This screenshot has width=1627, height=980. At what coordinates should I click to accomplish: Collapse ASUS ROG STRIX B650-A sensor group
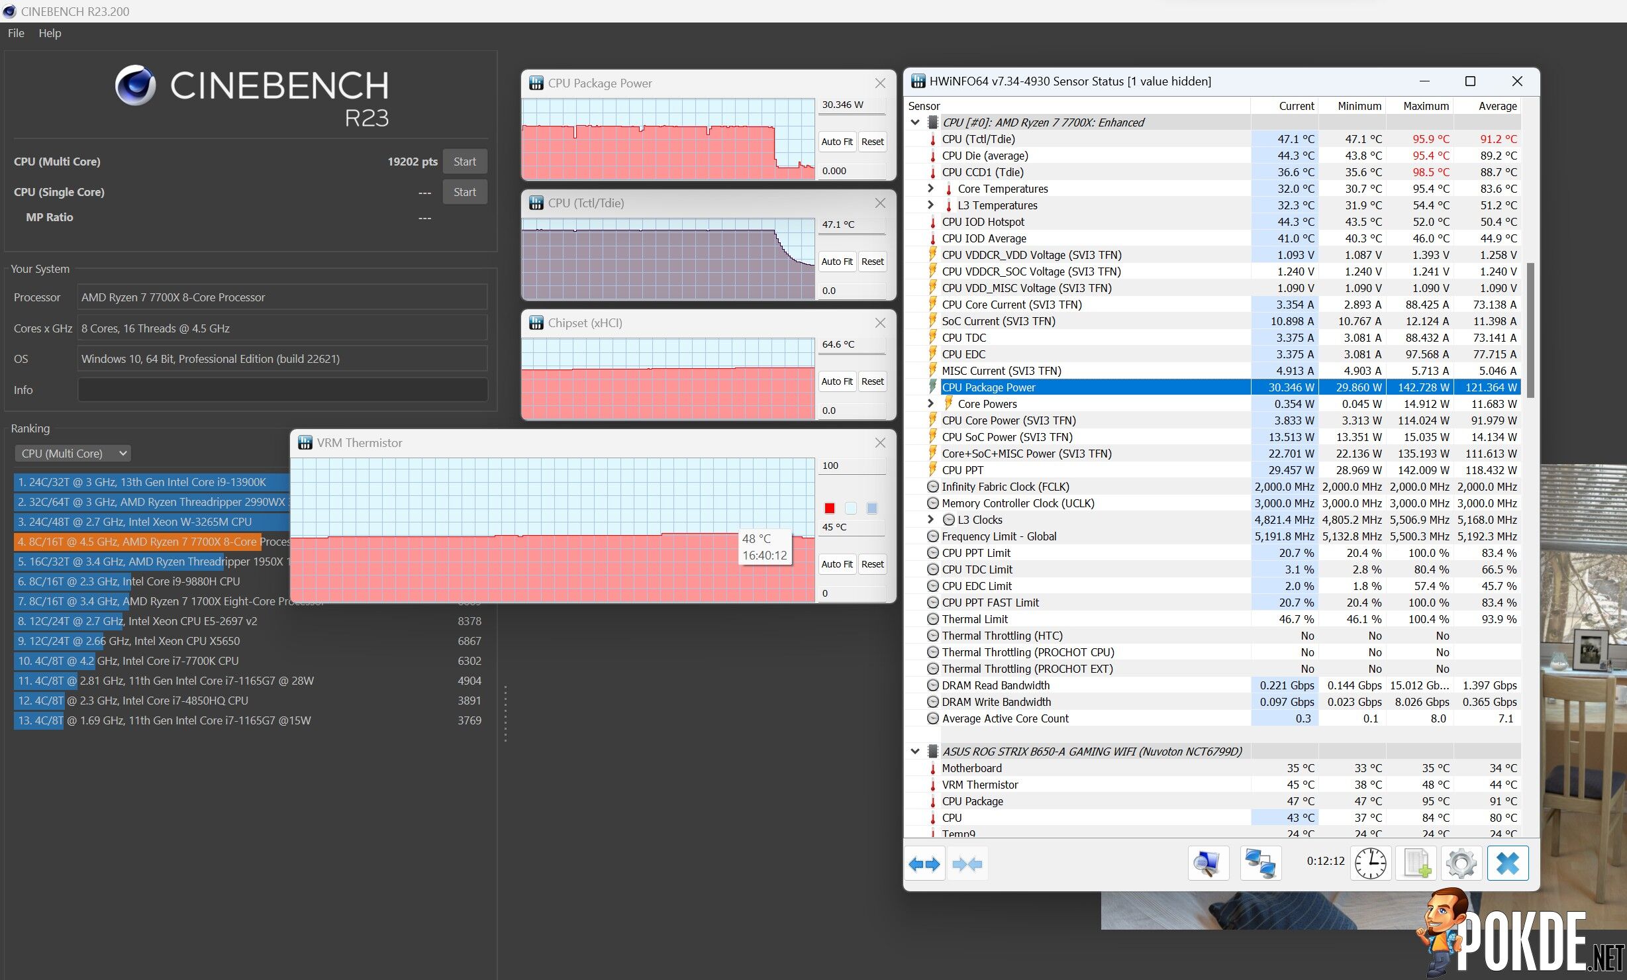915,752
